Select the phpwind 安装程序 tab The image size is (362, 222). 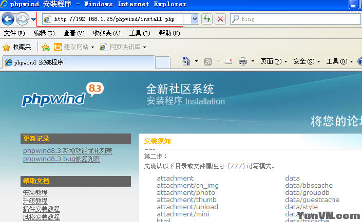click(79, 62)
